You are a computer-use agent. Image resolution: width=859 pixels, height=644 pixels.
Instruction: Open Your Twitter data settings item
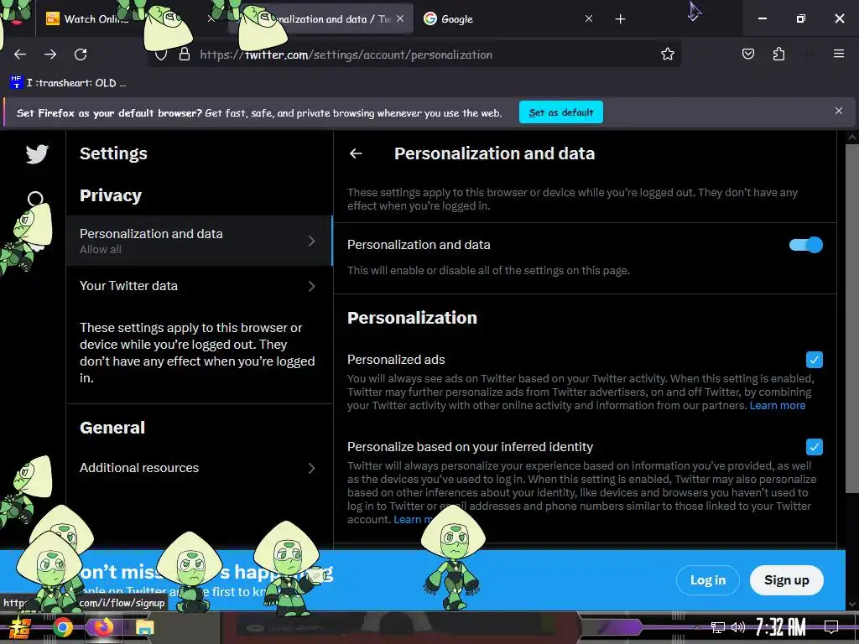[200, 286]
